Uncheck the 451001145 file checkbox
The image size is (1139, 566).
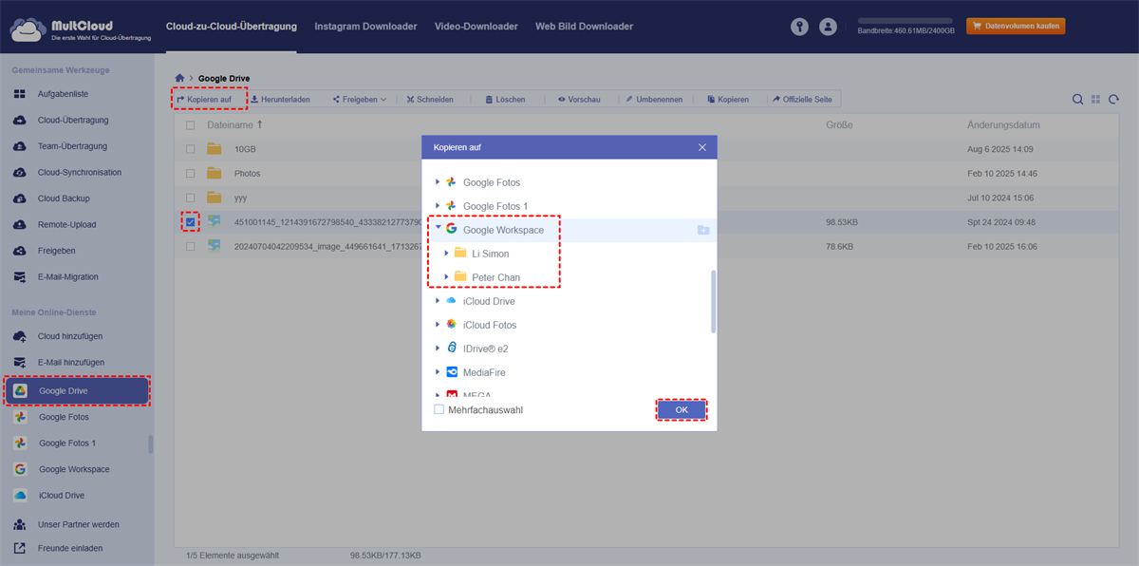(x=191, y=222)
